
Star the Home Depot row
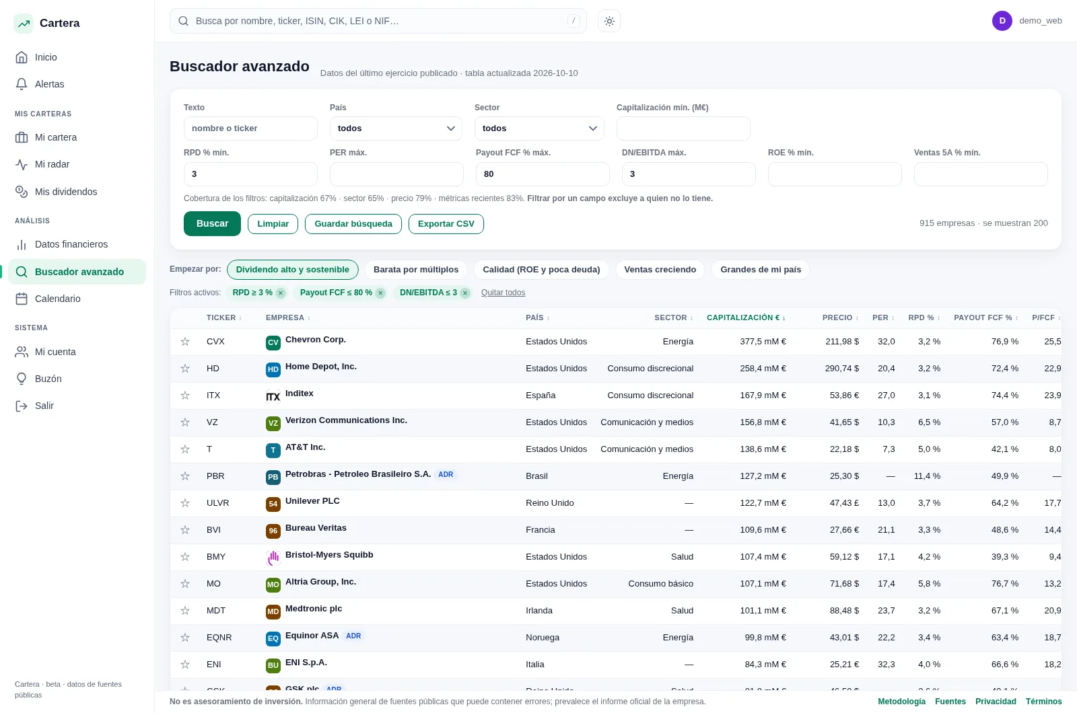[x=185, y=369]
